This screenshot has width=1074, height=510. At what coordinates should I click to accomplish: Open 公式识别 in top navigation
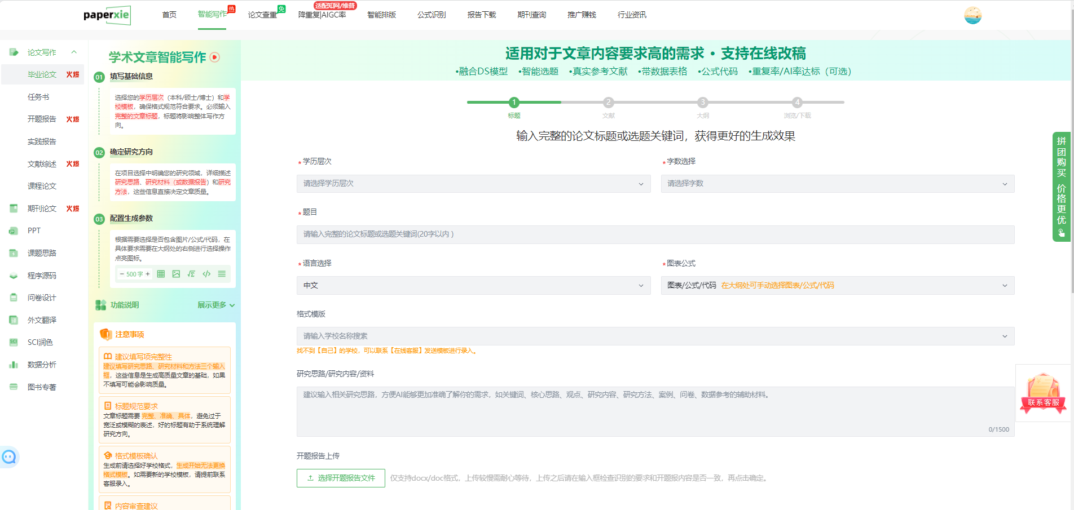(432, 15)
